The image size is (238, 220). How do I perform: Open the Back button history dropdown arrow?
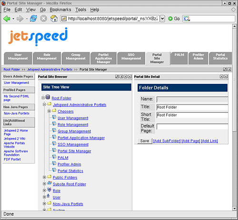13,19
